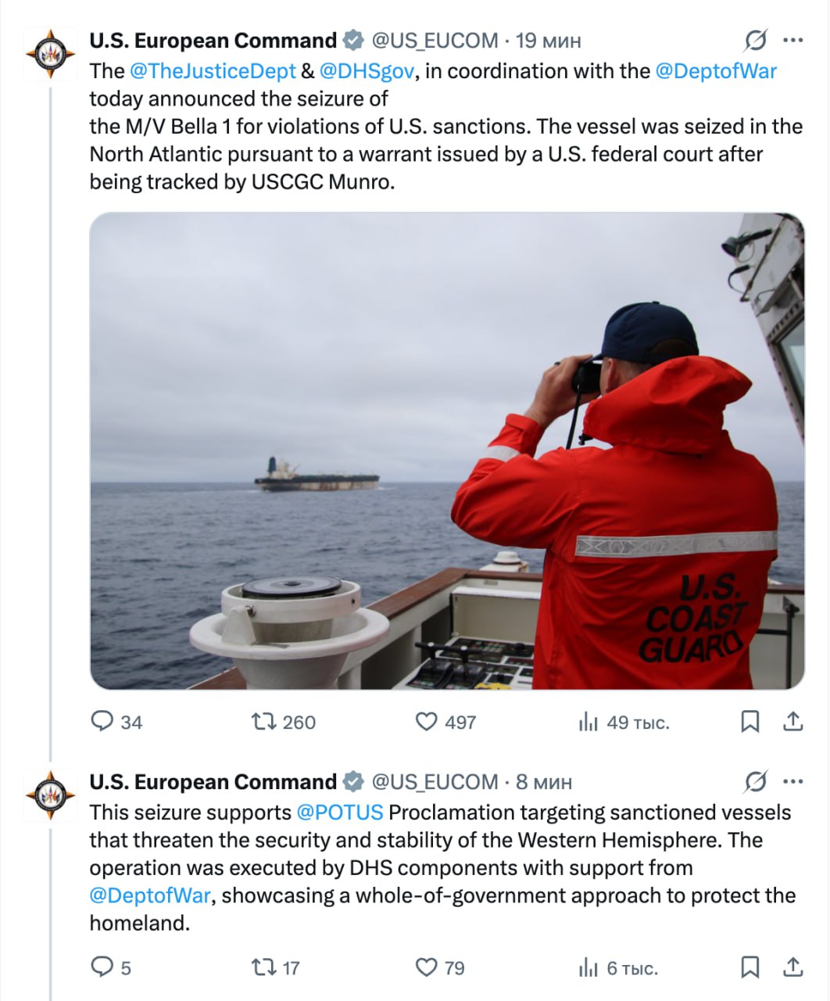Repost the second tweet with 17 reposts

pyautogui.click(x=260, y=967)
